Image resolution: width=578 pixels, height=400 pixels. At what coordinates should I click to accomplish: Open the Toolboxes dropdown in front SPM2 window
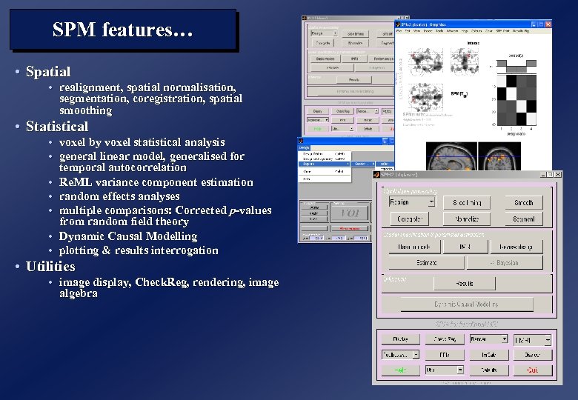click(x=400, y=354)
